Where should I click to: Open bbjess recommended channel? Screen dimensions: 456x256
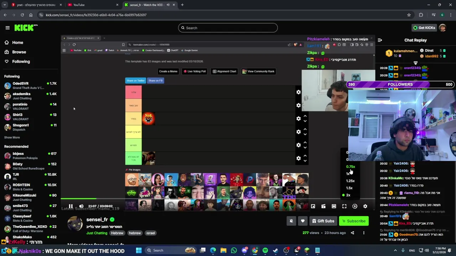coord(30,156)
